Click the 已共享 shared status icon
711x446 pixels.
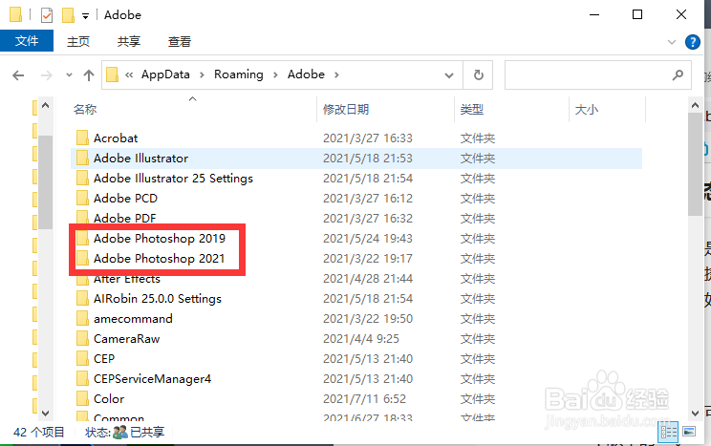pyautogui.click(x=120, y=432)
